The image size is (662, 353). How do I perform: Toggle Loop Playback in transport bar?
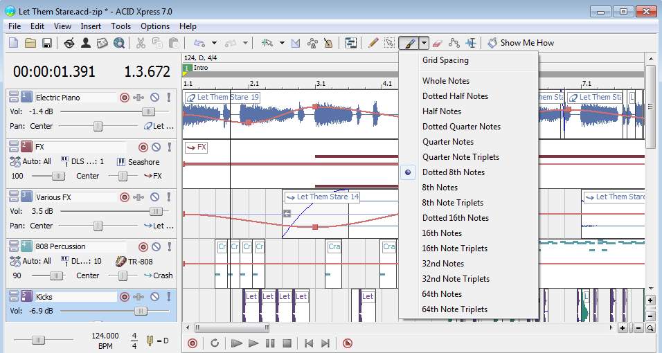[215, 343]
